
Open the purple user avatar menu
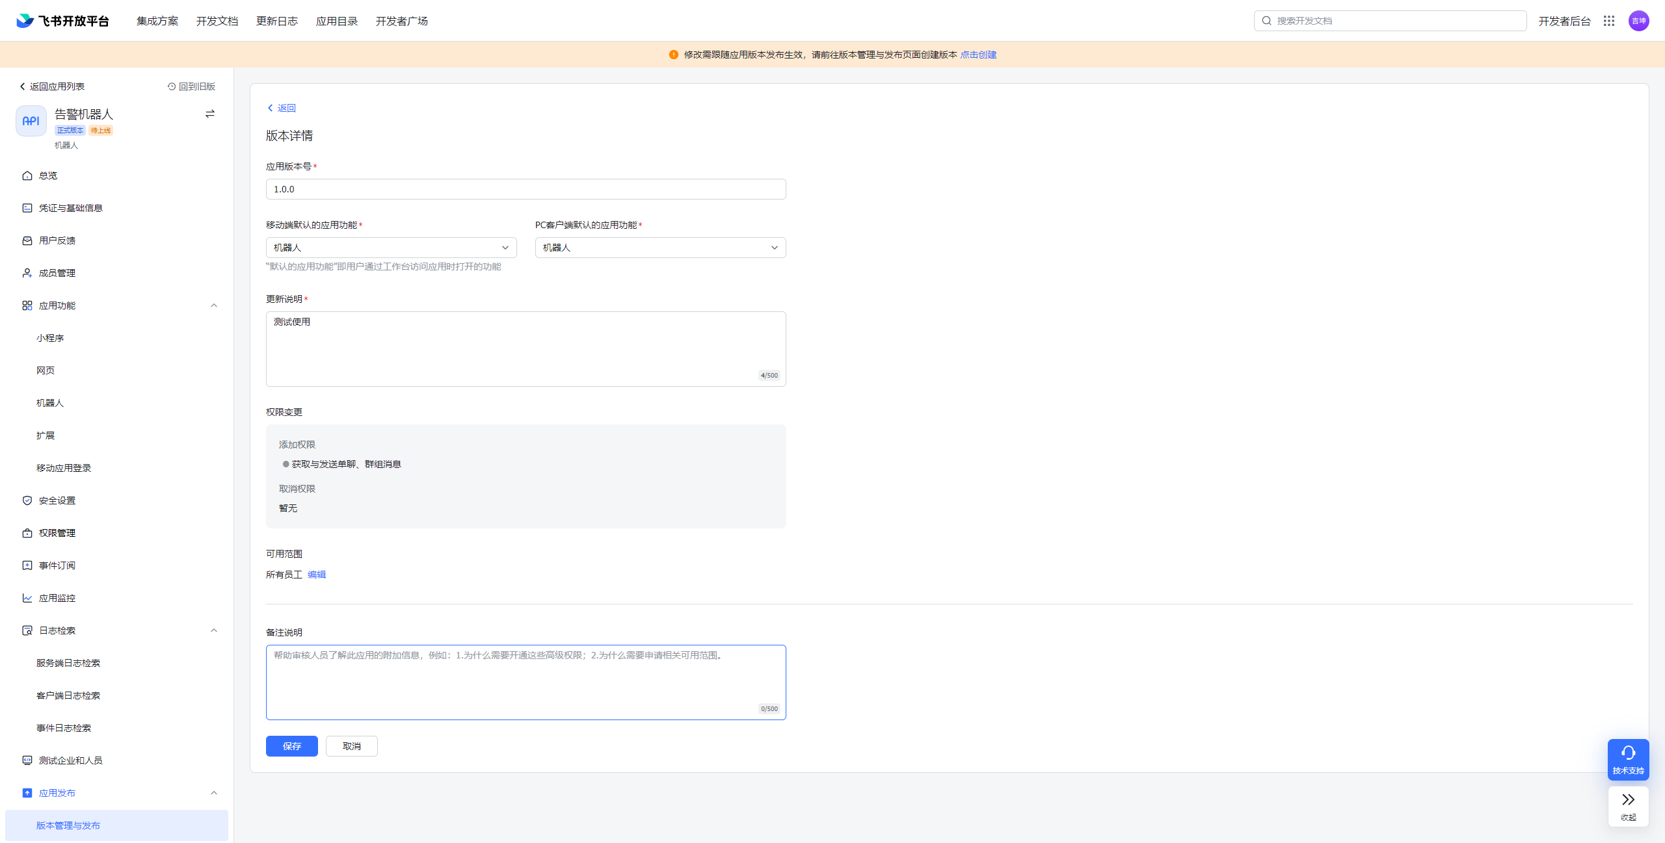1638,21
